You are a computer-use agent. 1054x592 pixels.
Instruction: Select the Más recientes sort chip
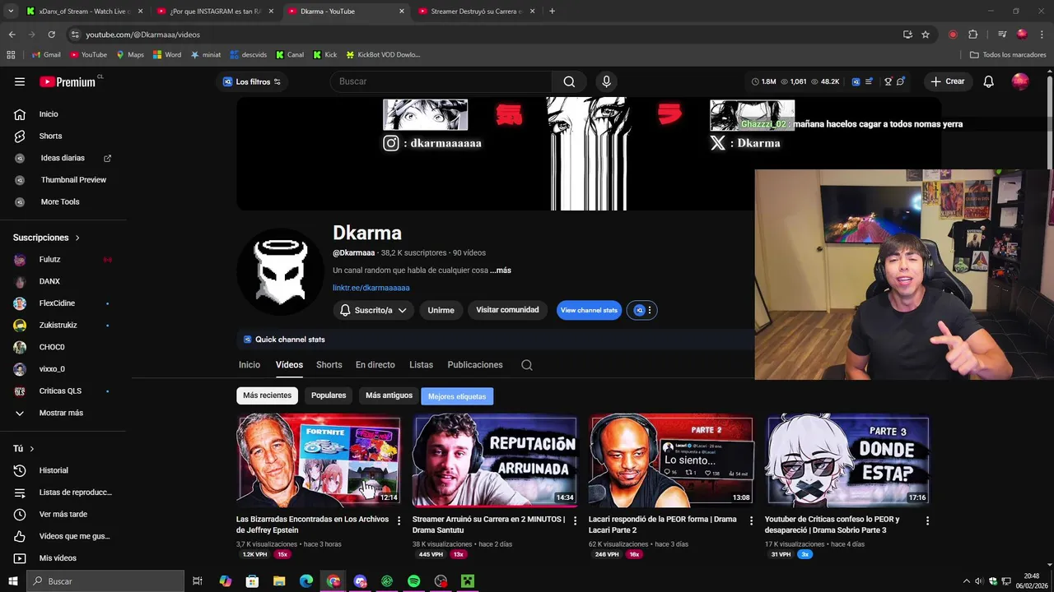pyautogui.click(x=267, y=395)
